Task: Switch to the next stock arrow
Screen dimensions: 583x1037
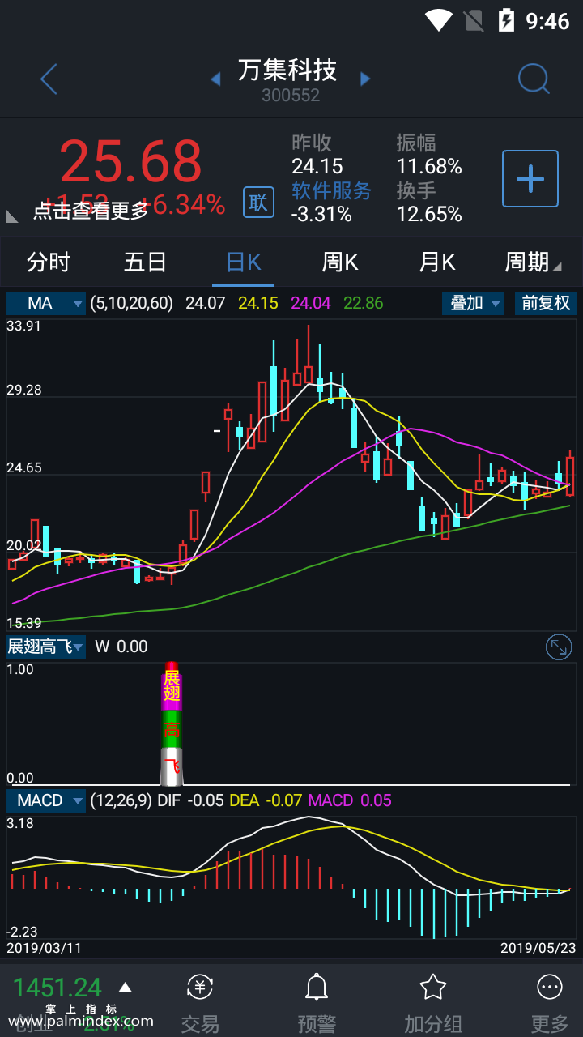Action: 365,79
